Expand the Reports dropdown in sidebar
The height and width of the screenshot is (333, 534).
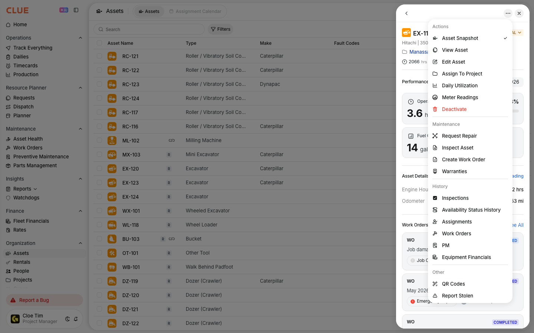pos(35,189)
